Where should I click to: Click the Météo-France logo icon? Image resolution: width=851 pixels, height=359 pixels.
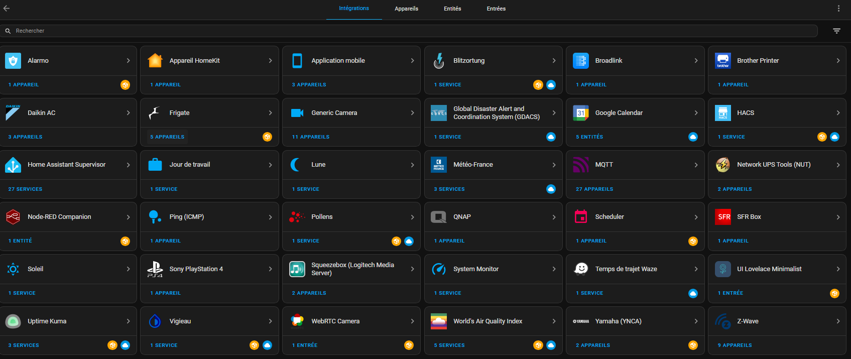pyautogui.click(x=439, y=165)
